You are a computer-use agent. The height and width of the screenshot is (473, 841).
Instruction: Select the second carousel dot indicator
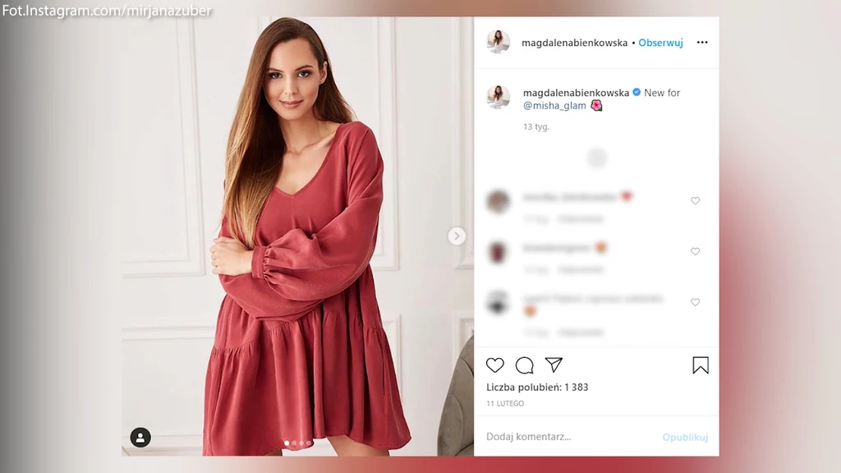pyautogui.click(x=294, y=443)
